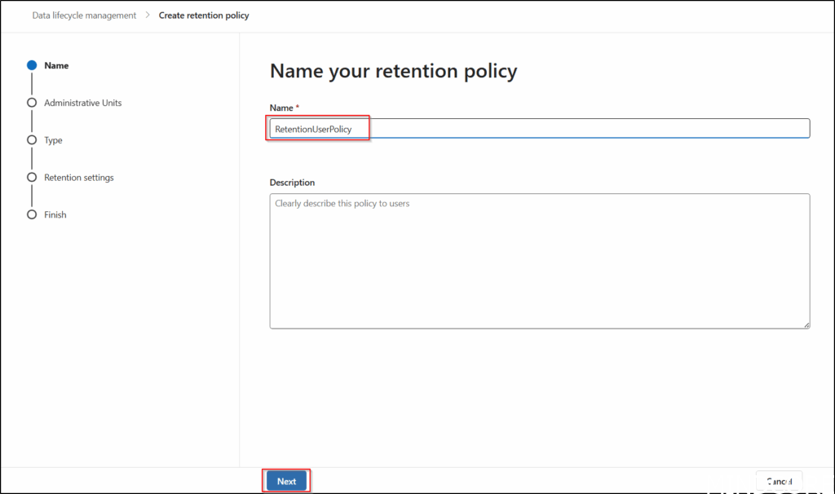This screenshot has height=494, width=835.
Task: Focus the Name field containing RetentionUserPolicy
Action: [x=538, y=129]
